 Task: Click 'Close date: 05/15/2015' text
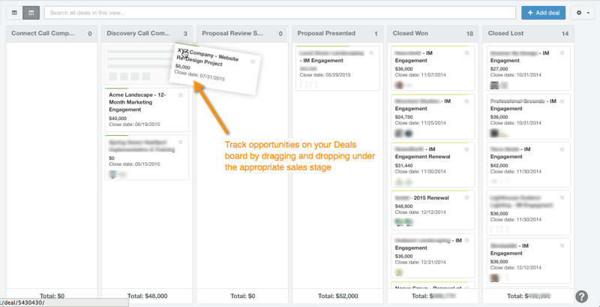(134, 164)
